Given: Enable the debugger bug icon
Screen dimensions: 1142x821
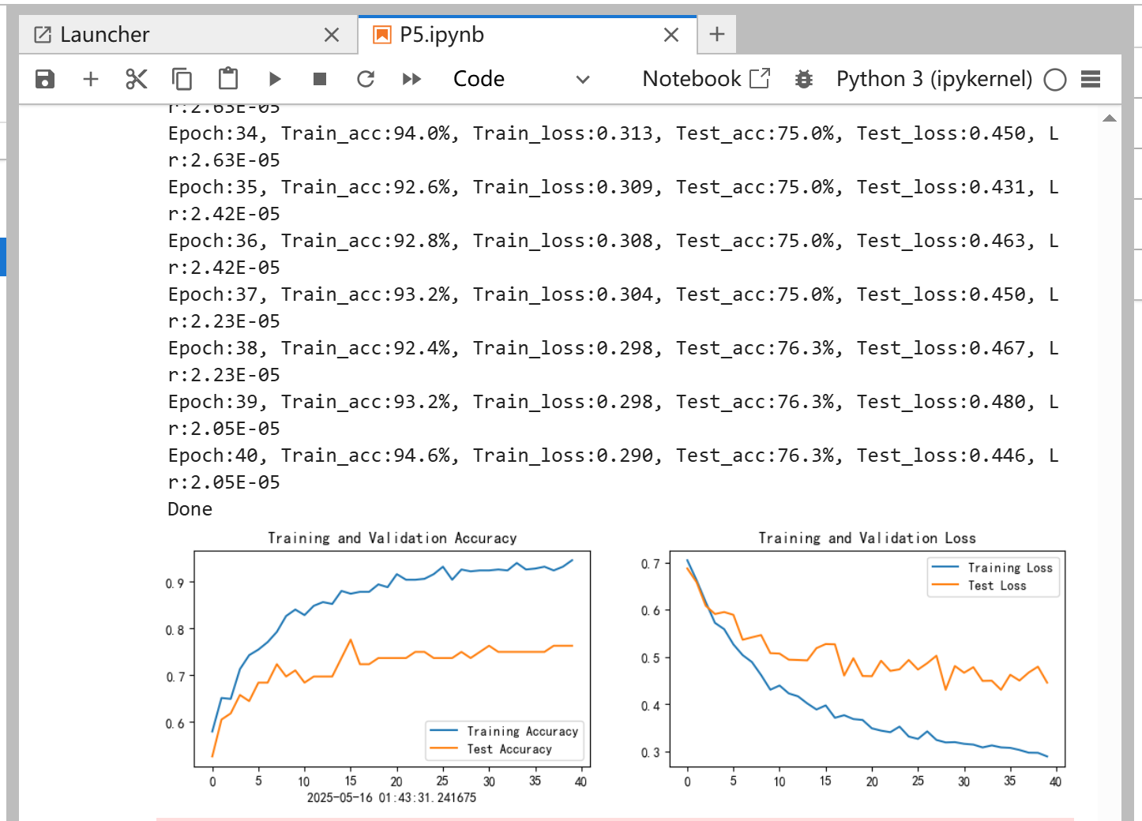Looking at the screenshot, I should pos(804,79).
